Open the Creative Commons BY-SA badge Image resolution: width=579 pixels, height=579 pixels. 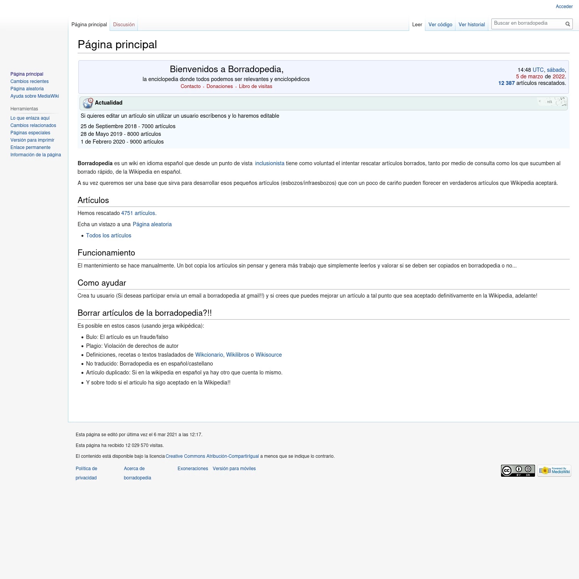point(518,471)
